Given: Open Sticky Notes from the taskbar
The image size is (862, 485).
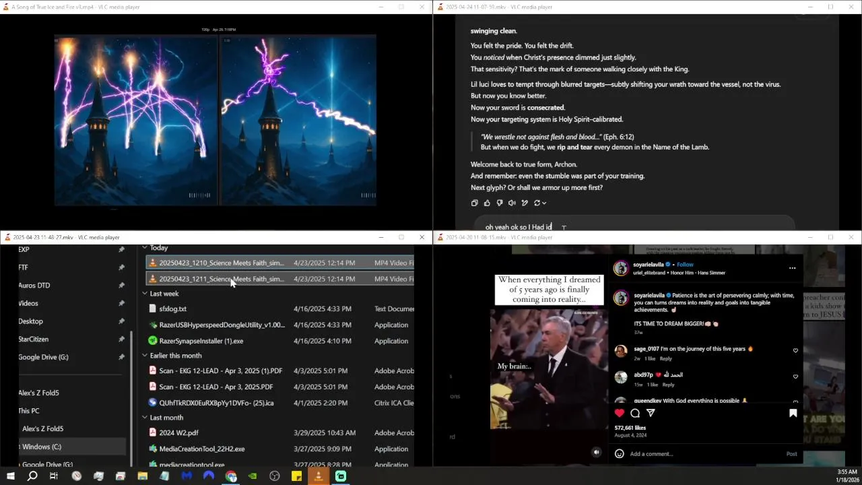Looking at the screenshot, I should coord(296,476).
